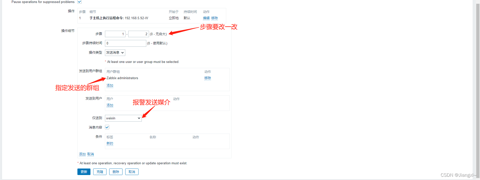Click the 删除 button
This screenshot has width=480, height=180.
coord(116,172)
